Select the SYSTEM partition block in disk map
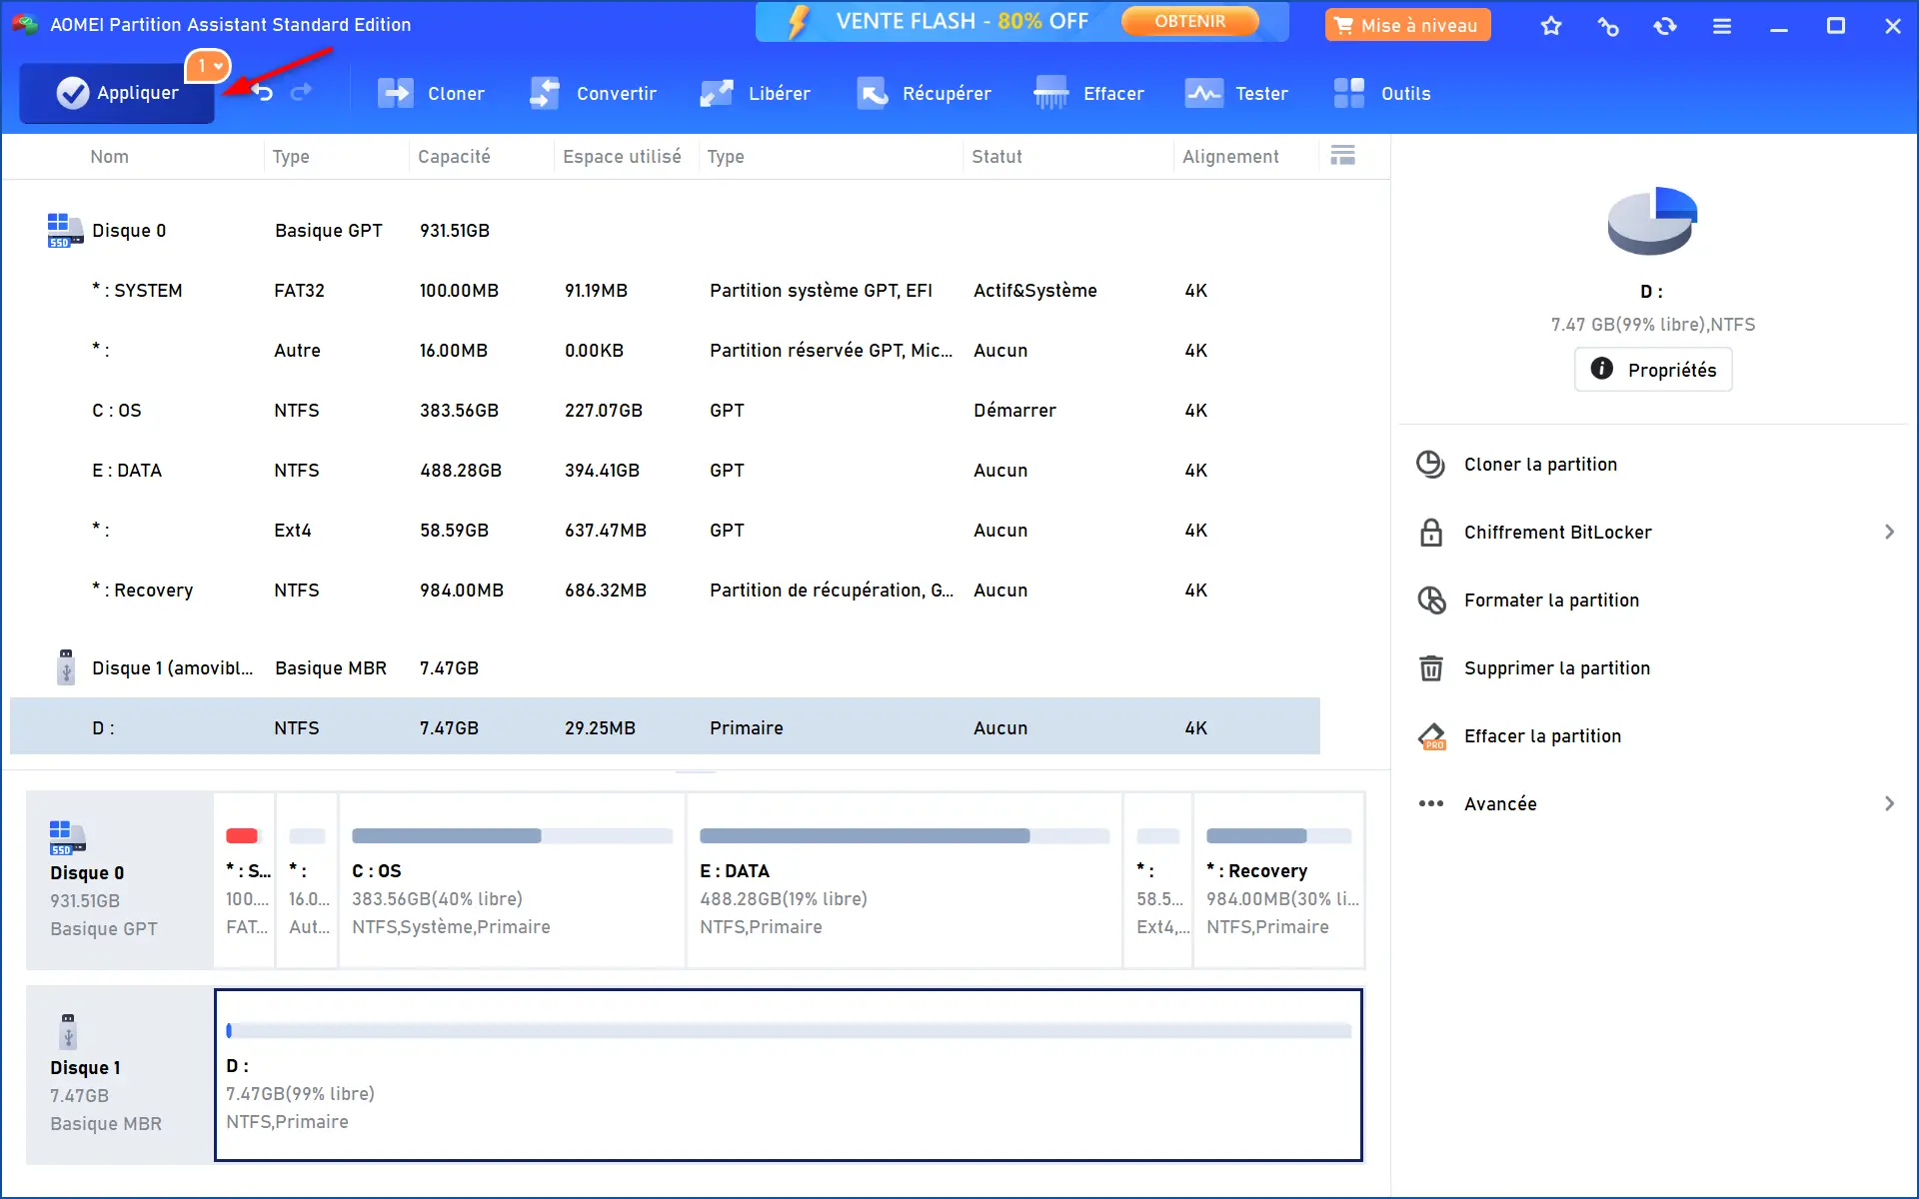1919x1199 pixels. (x=245, y=880)
